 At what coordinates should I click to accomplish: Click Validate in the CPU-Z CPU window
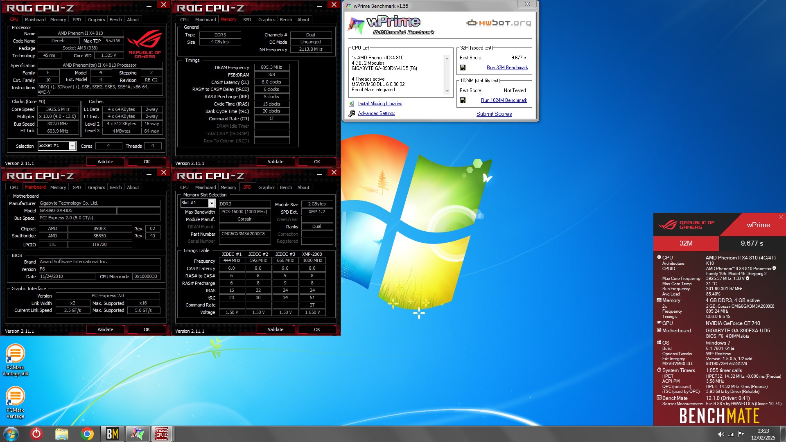click(x=105, y=162)
